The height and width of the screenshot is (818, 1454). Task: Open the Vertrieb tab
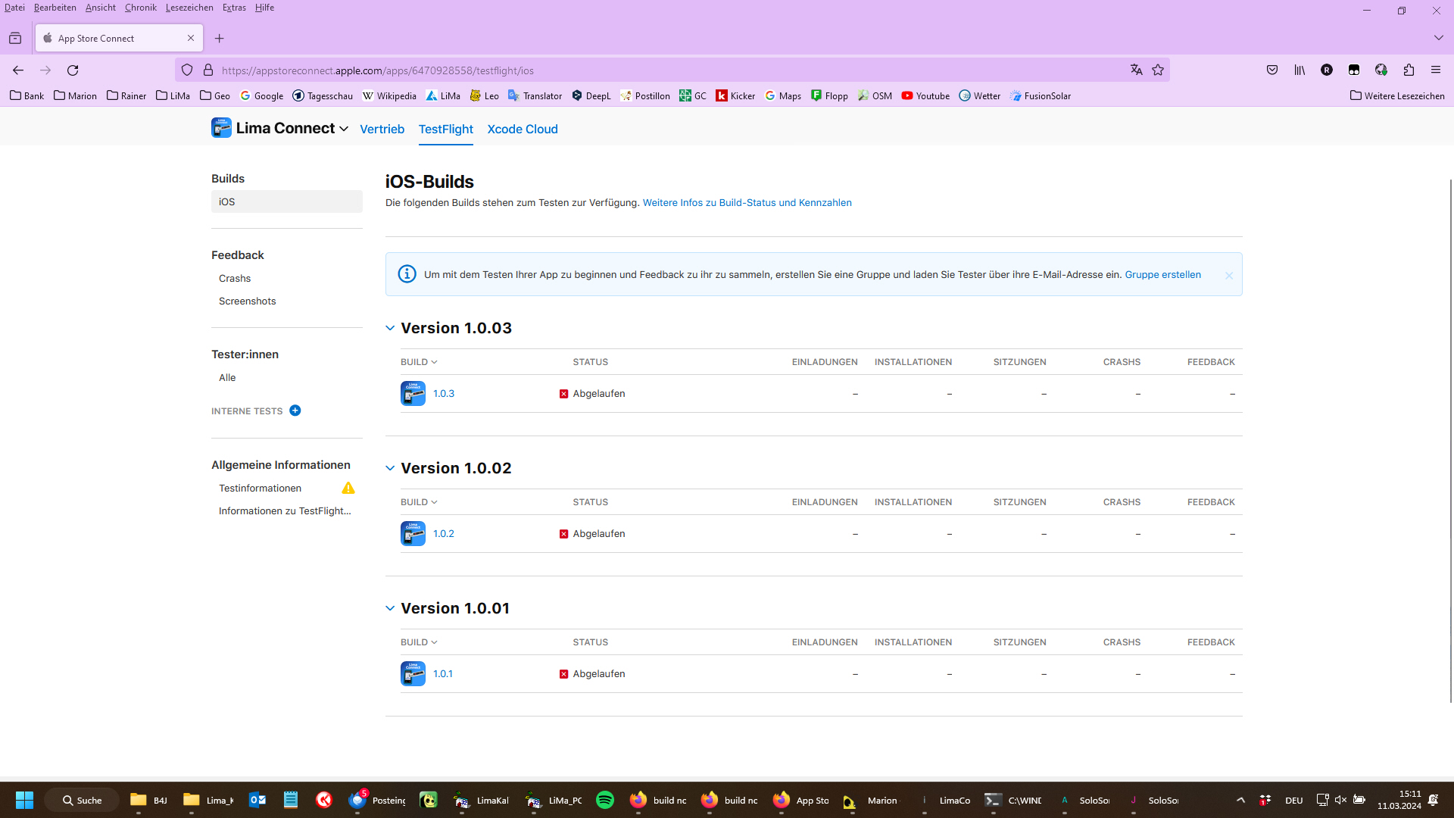pyautogui.click(x=382, y=129)
